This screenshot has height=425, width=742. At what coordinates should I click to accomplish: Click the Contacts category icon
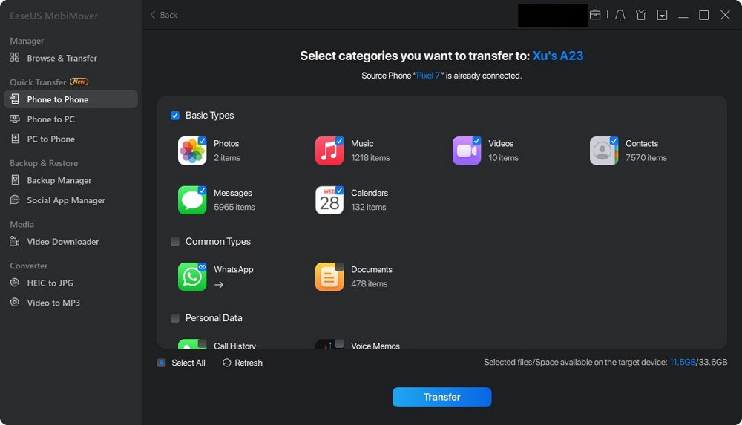[604, 151]
